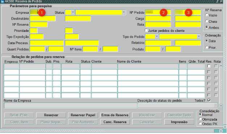
Task: Click the Reservar Papel button
Action: pos(83,115)
